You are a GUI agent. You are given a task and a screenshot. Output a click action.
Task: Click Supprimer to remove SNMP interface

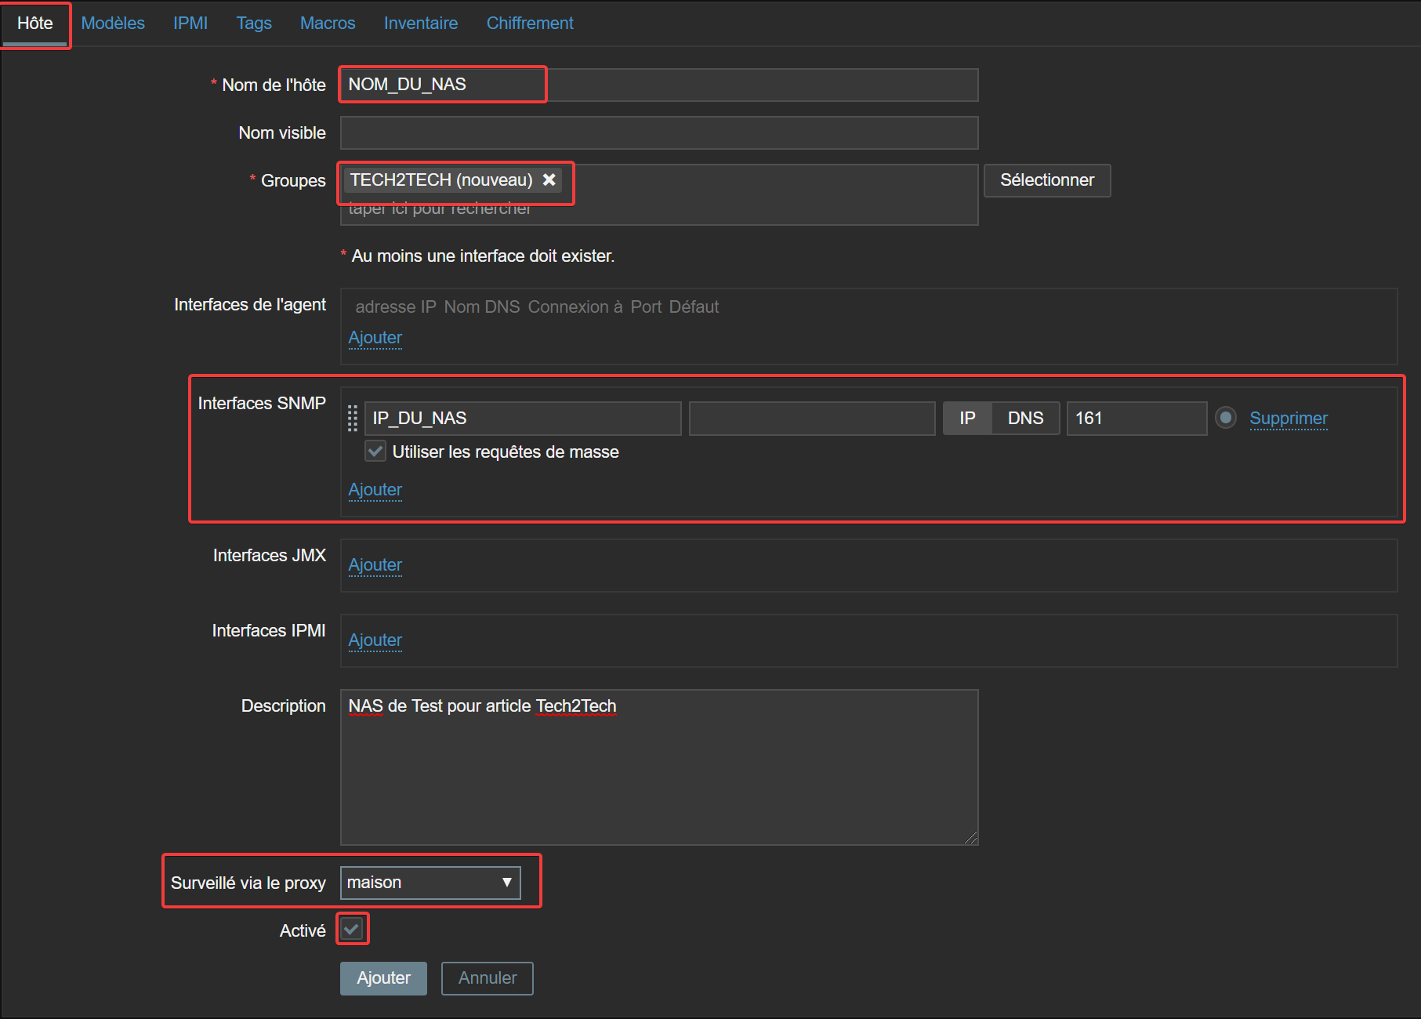click(x=1288, y=419)
